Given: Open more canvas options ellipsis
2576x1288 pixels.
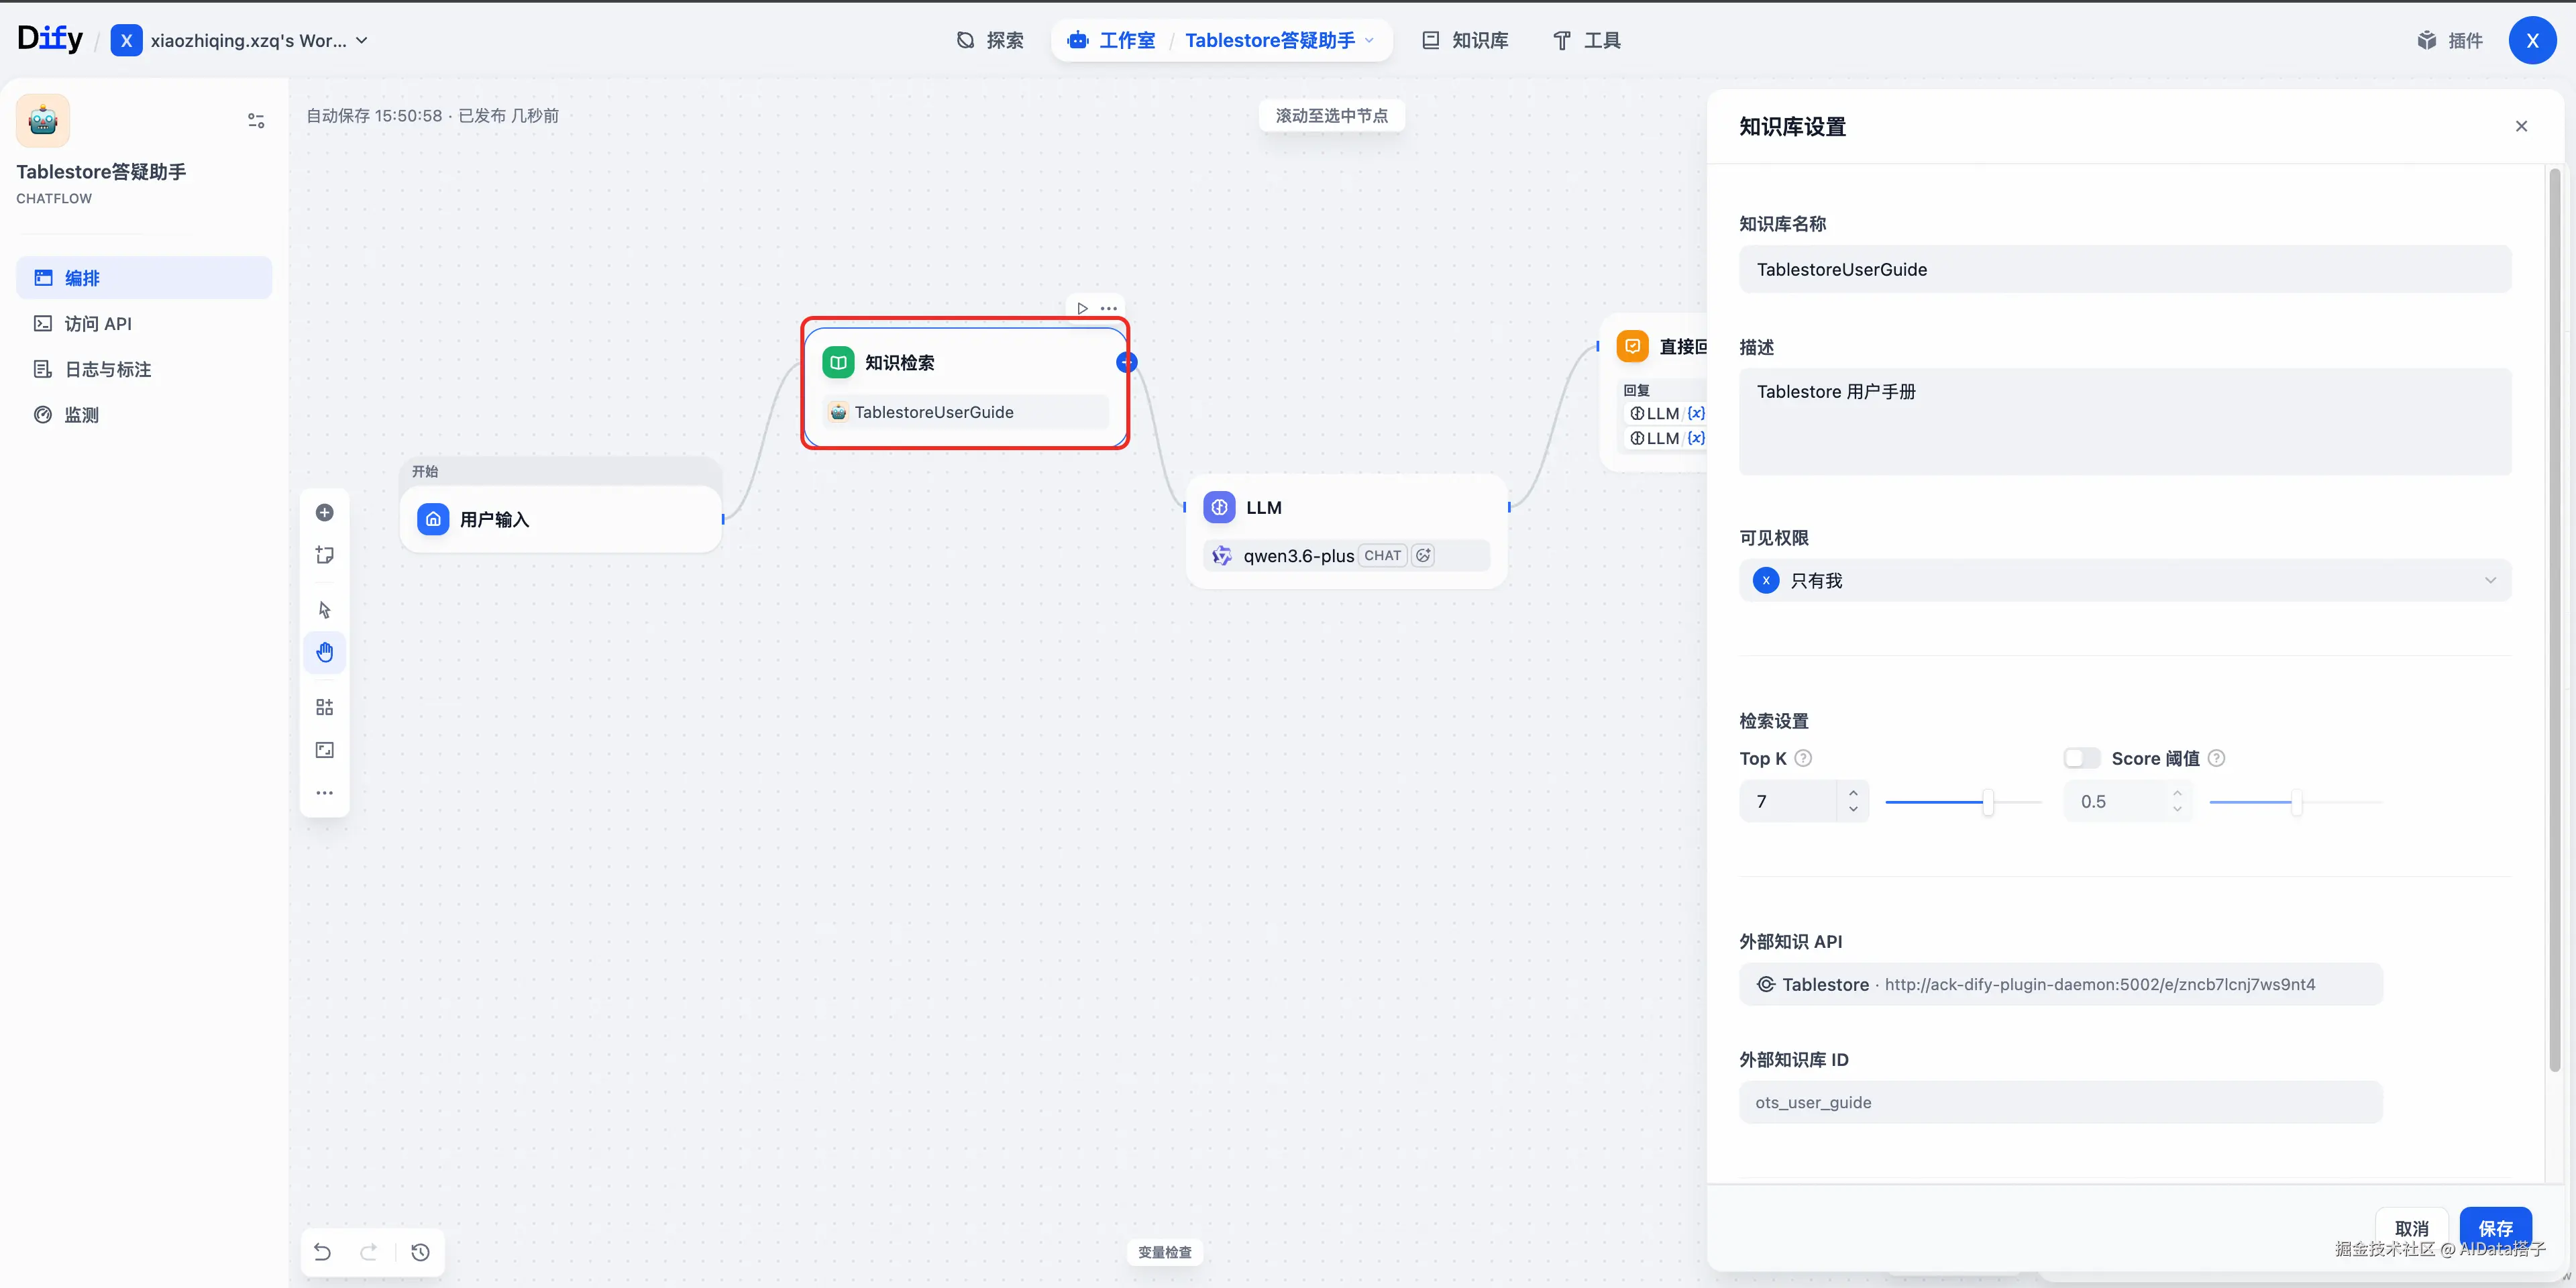Looking at the screenshot, I should (x=325, y=793).
